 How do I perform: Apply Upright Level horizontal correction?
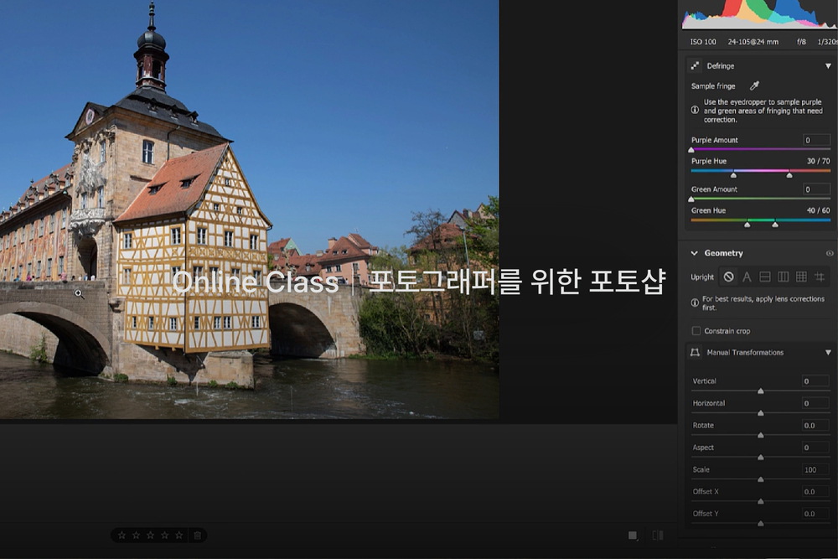pos(765,276)
